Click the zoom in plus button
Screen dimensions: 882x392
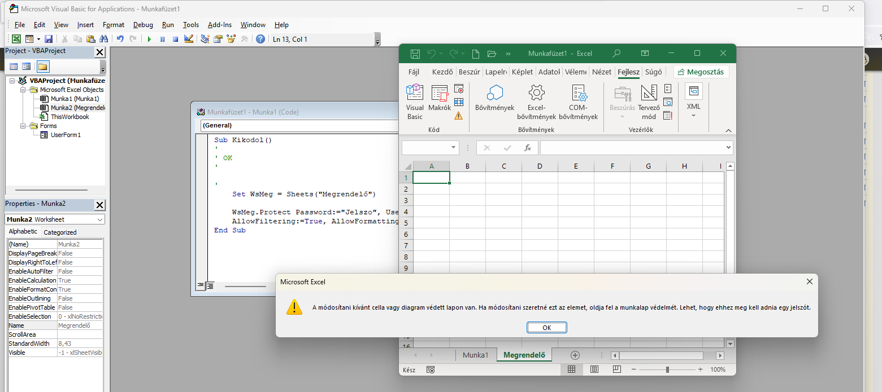701,369
